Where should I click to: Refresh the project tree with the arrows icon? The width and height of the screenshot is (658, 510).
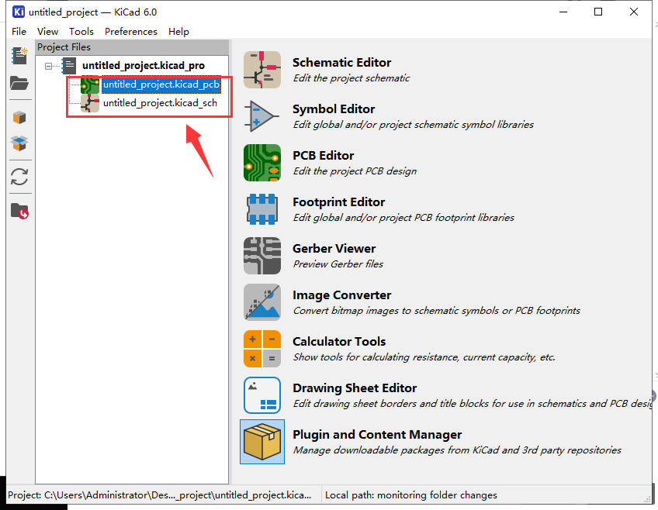pyautogui.click(x=19, y=177)
